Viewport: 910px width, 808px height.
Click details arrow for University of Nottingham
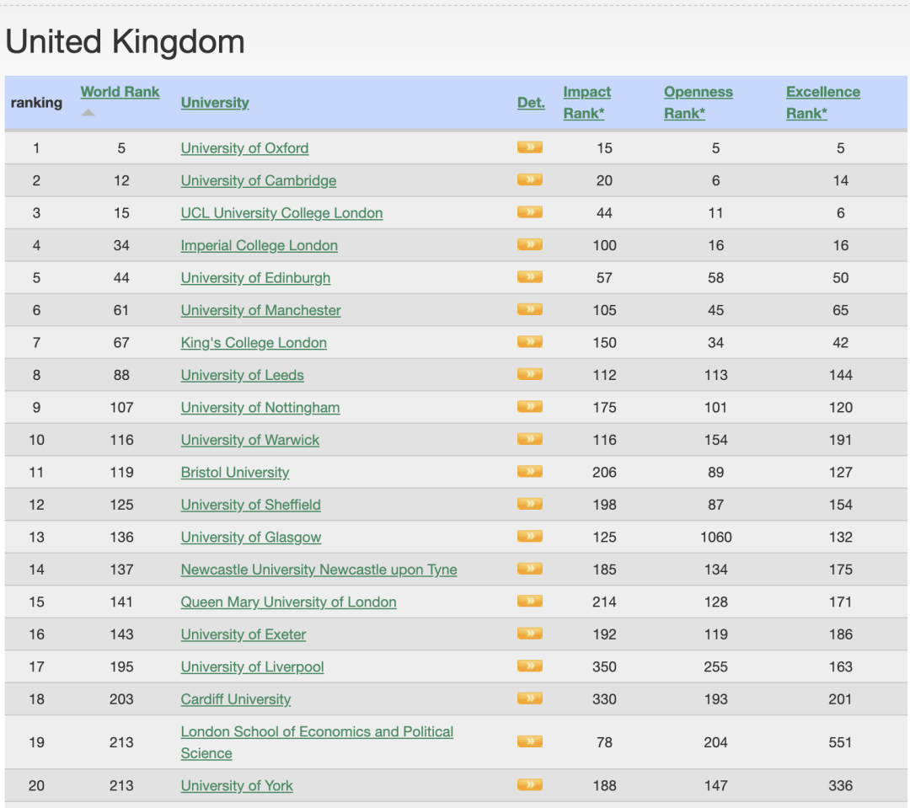tap(529, 407)
